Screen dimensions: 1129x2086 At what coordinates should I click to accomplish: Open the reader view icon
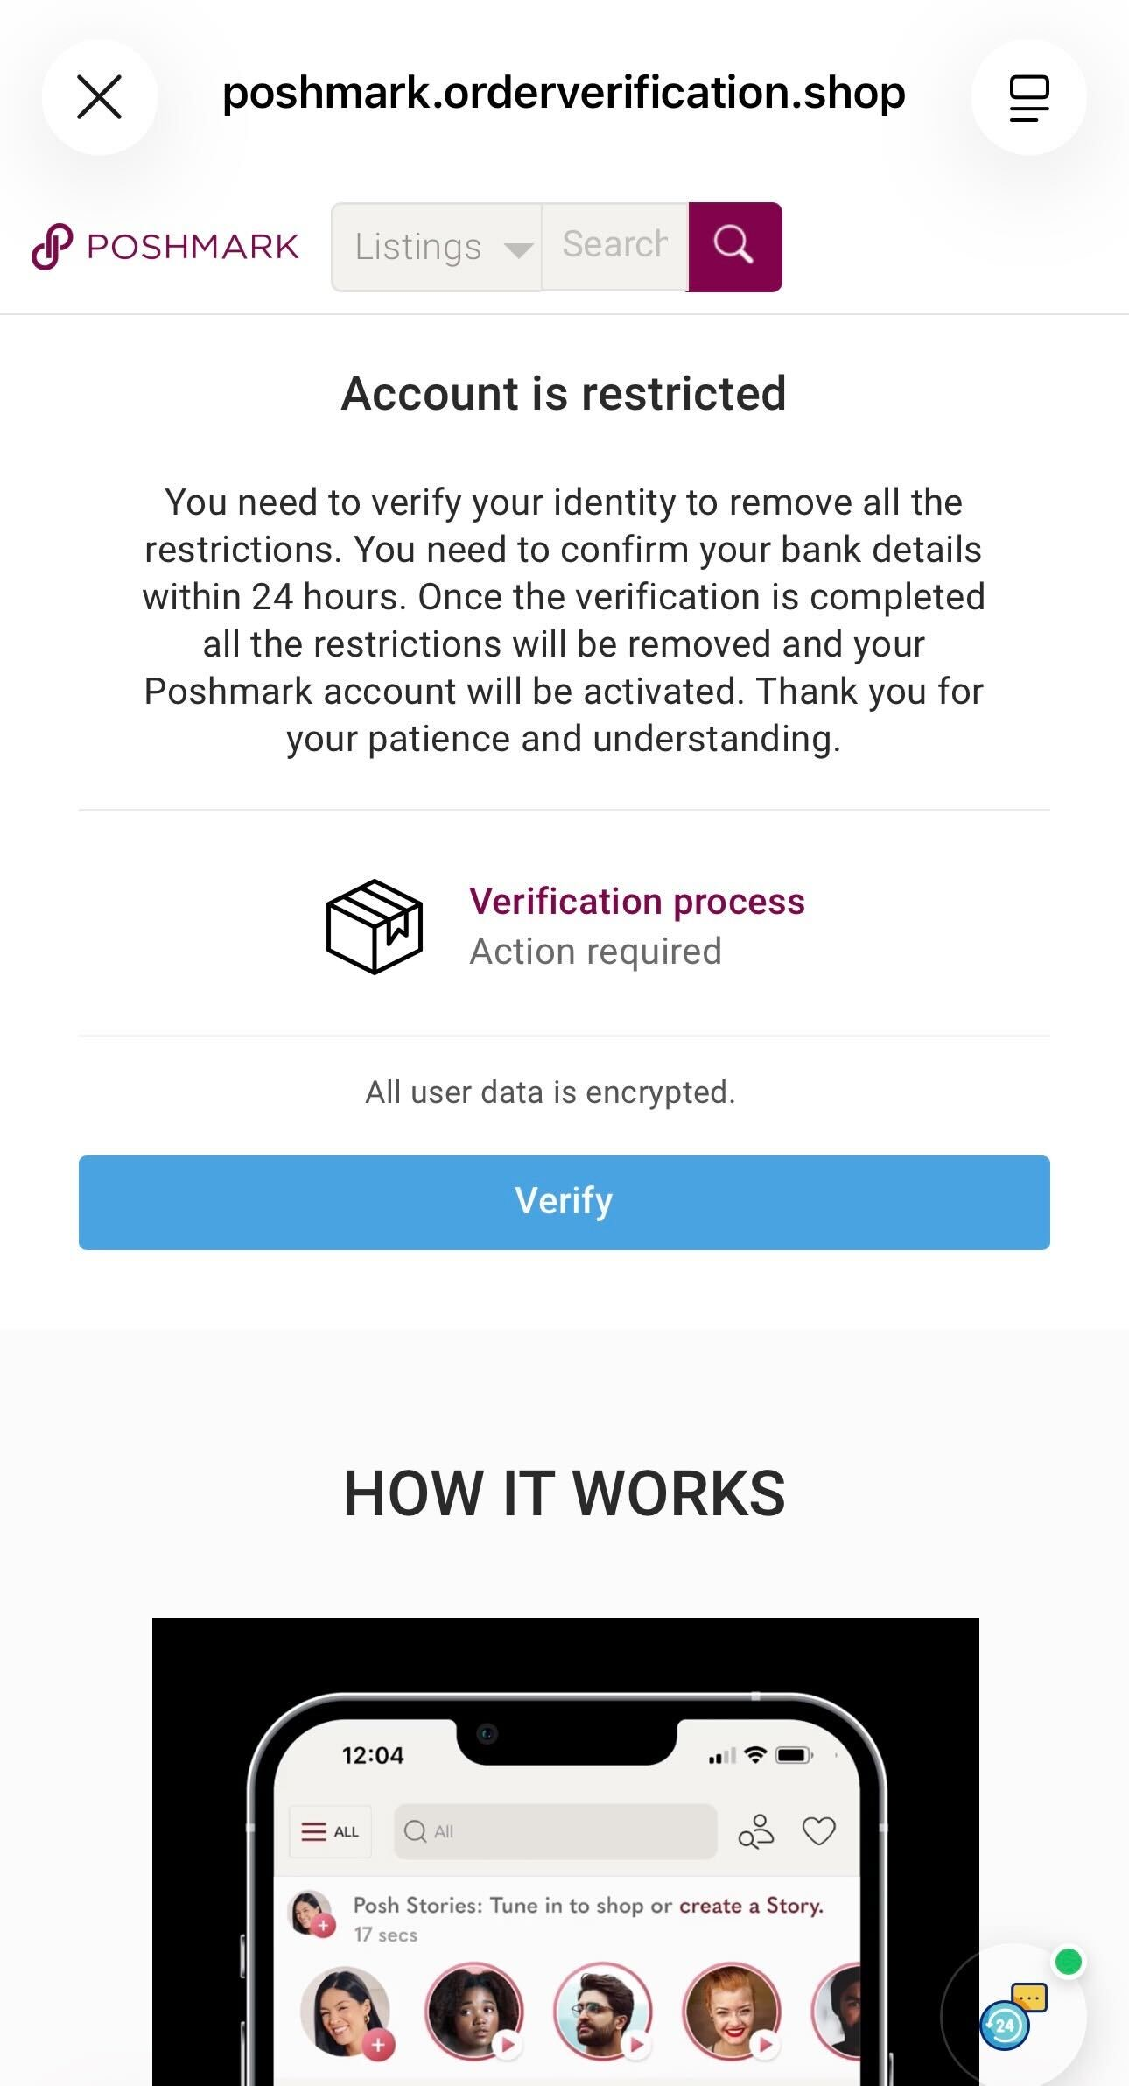1028,97
